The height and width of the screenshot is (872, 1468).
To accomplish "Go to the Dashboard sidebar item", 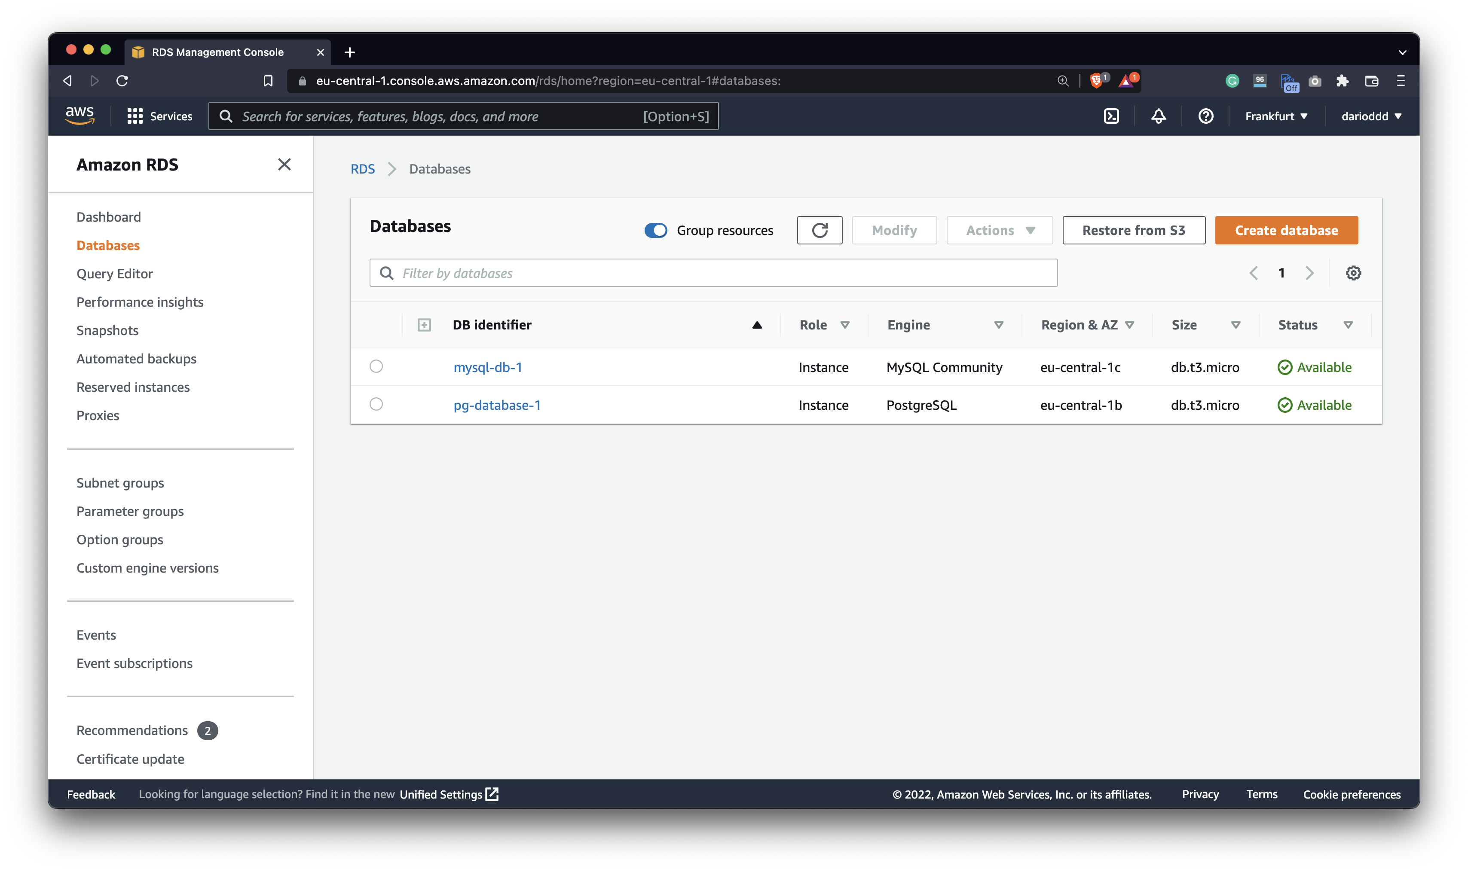I will click(109, 217).
